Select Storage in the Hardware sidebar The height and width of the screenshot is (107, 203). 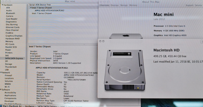pos(9,64)
